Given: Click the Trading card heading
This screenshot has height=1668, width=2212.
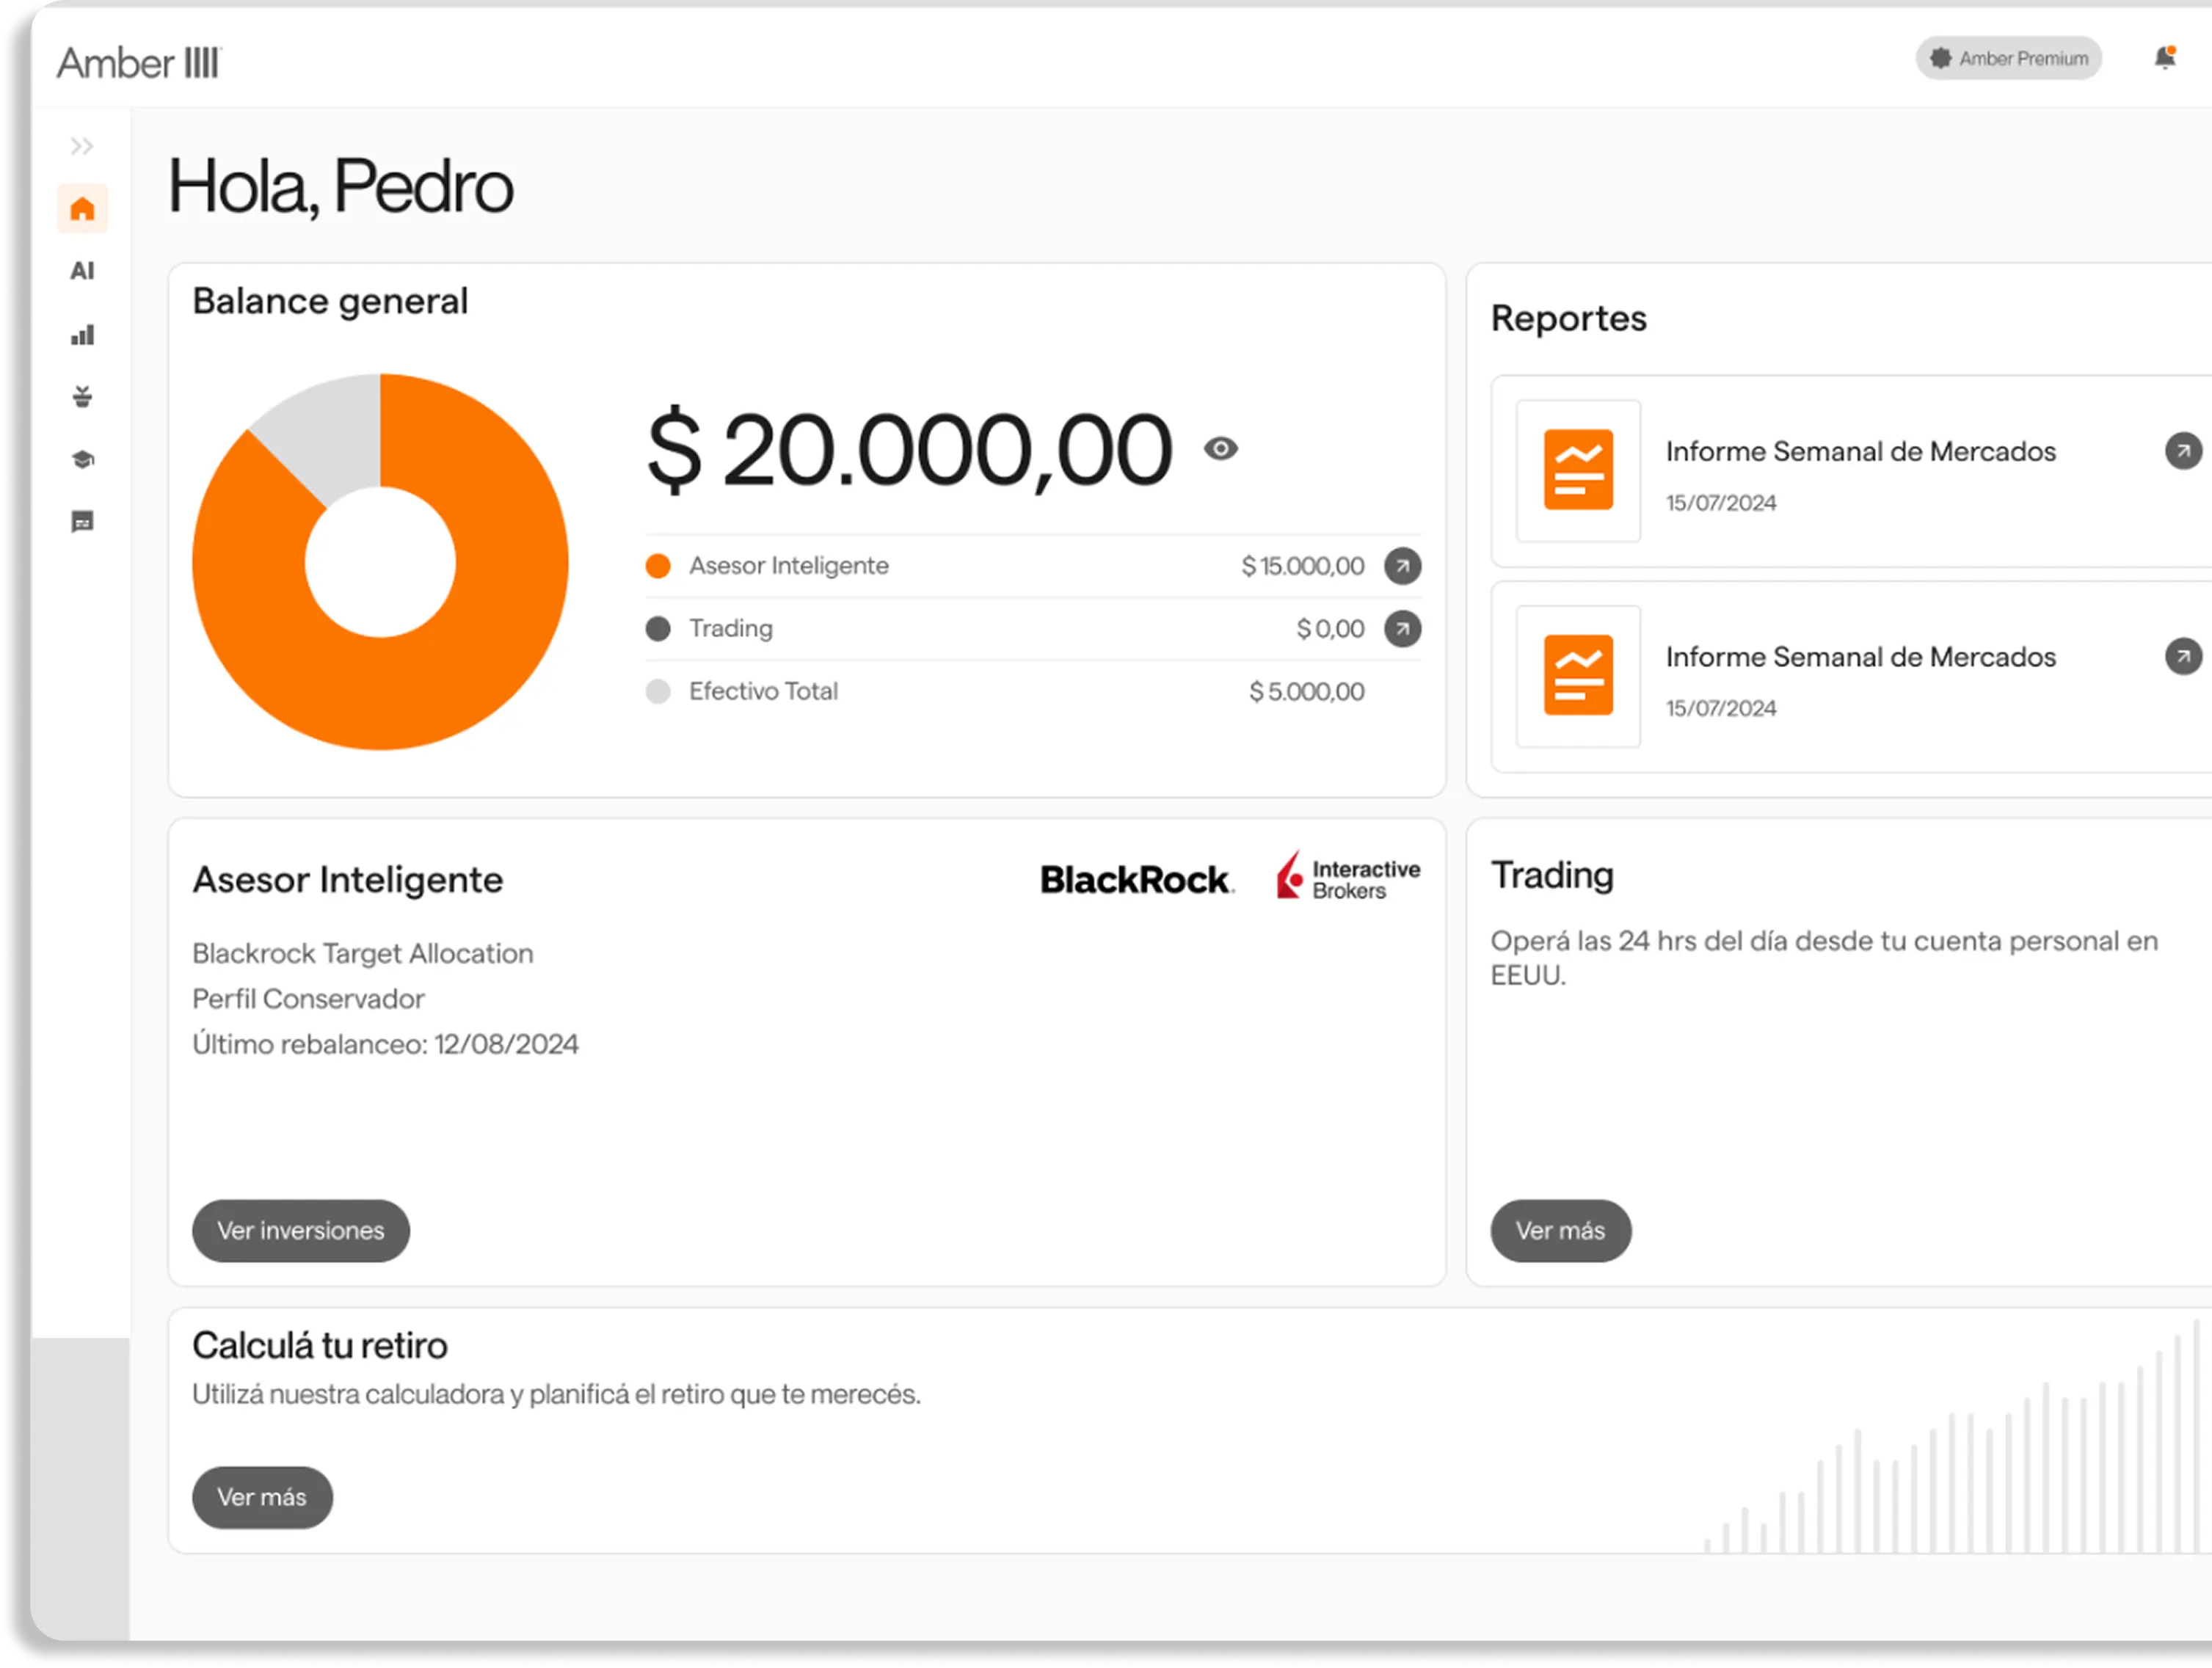Looking at the screenshot, I should point(1552,876).
